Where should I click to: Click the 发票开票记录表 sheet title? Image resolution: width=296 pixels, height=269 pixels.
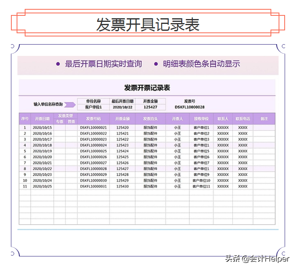pyautogui.click(x=147, y=88)
